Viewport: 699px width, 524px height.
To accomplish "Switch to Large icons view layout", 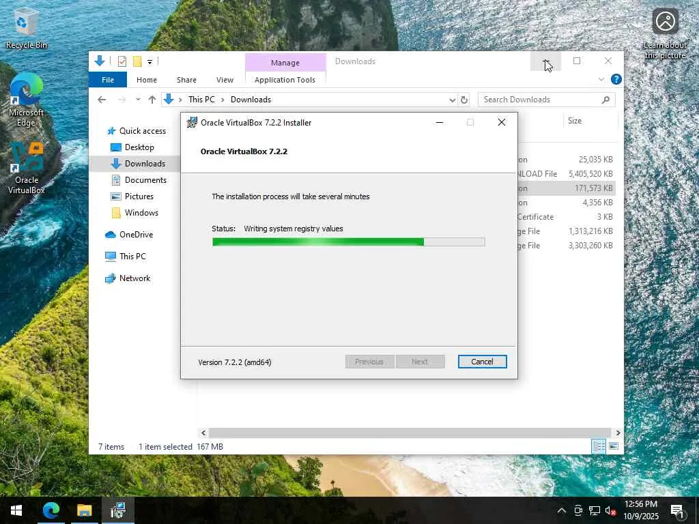I will point(614,446).
